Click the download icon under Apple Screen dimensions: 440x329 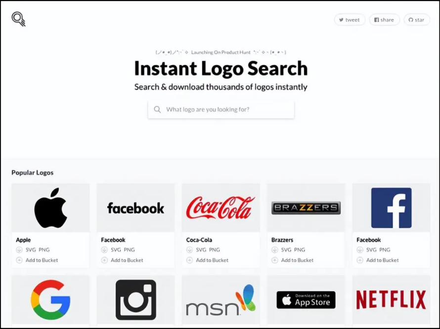coord(19,249)
